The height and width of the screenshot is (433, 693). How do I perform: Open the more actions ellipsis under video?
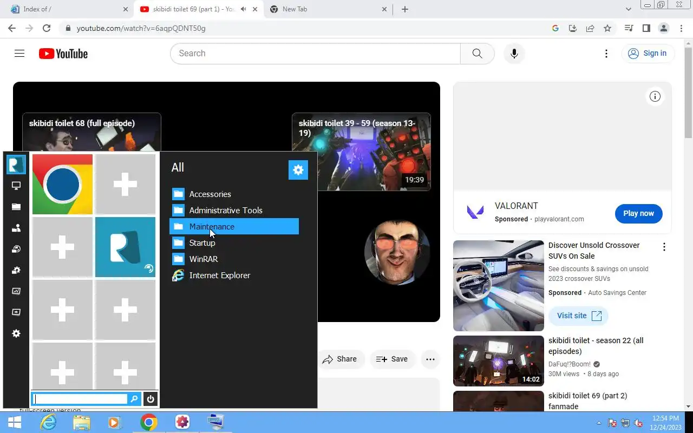(430, 359)
